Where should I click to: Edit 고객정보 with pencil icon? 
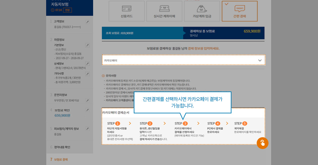[88, 22]
